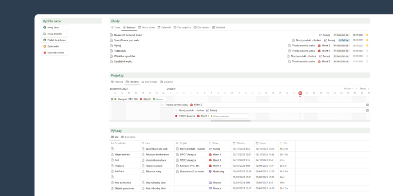This screenshot has width=393, height=196.
Task: Click Finance money icon in Nějaká poznámka row
Action: tap(210, 188)
